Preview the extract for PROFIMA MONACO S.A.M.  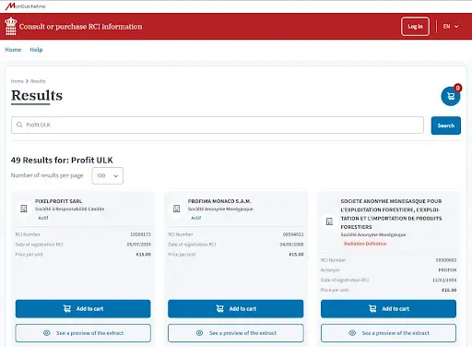[x=236, y=333]
